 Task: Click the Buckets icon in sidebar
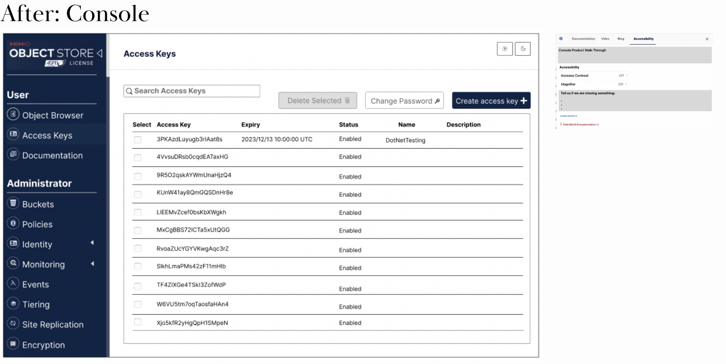coord(13,204)
